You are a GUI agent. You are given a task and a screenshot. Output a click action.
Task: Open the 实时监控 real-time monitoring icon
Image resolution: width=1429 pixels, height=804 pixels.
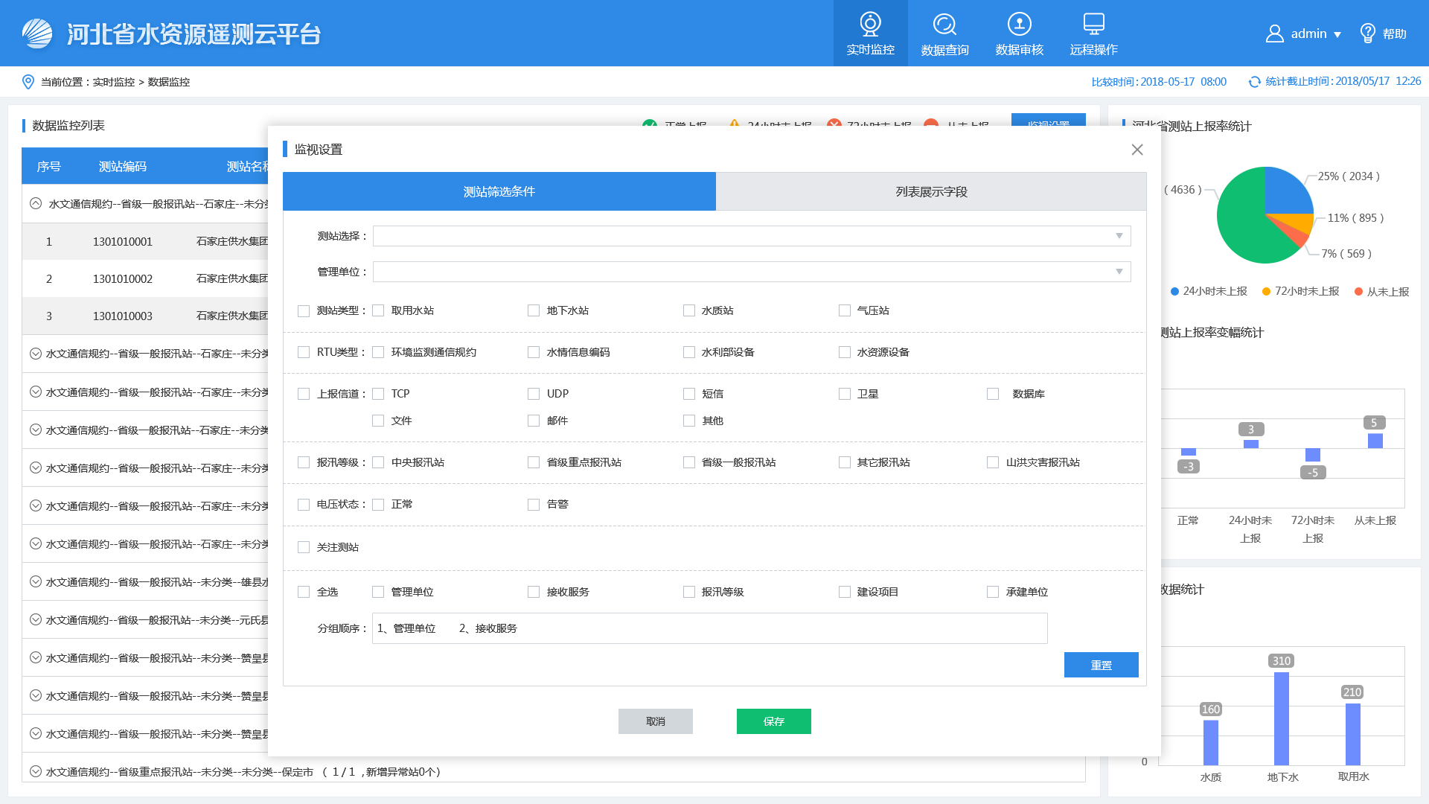pyautogui.click(x=870, y=24)
